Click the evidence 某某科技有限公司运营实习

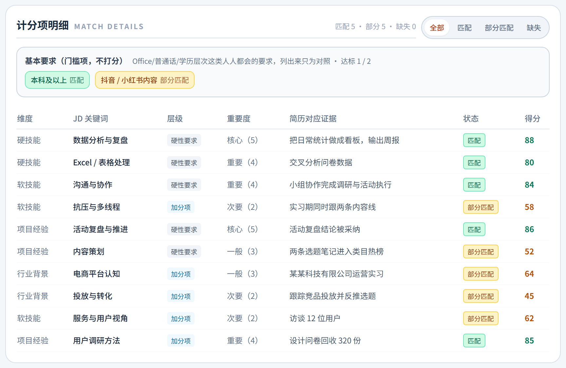(x=337, y=274)
